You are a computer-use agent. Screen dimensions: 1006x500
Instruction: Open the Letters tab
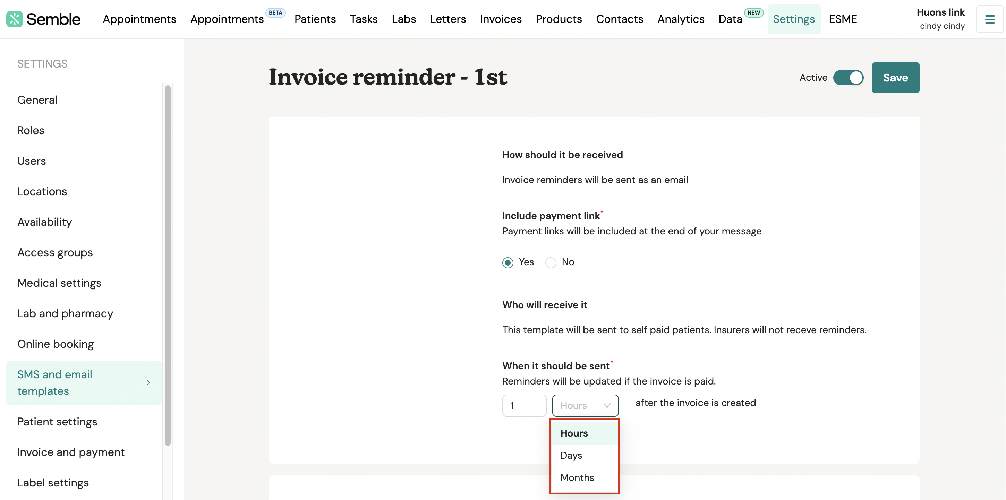tap(447, 19)
